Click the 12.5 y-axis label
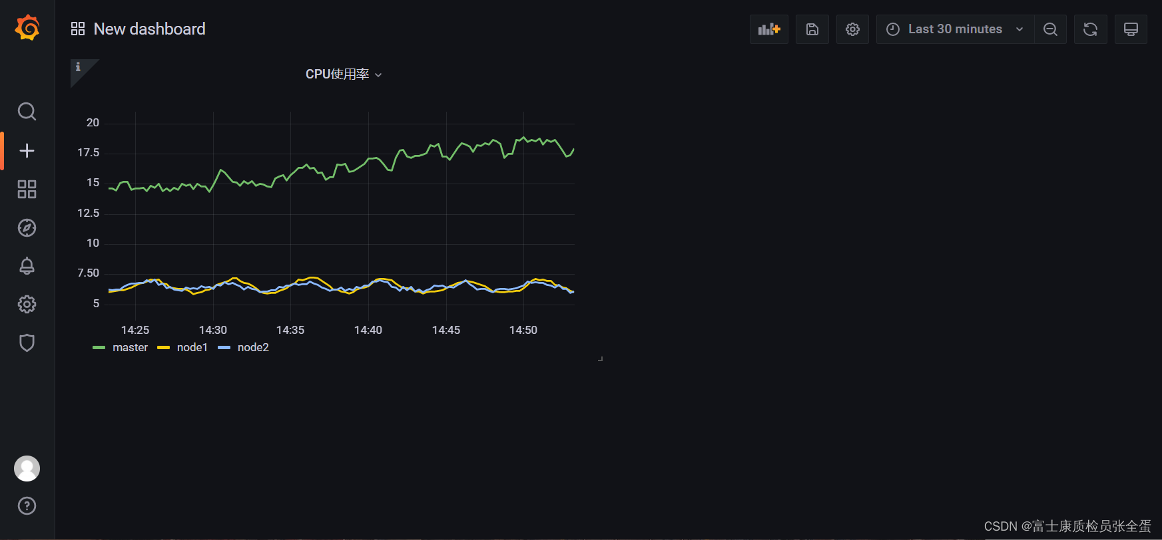 [89, 213]
